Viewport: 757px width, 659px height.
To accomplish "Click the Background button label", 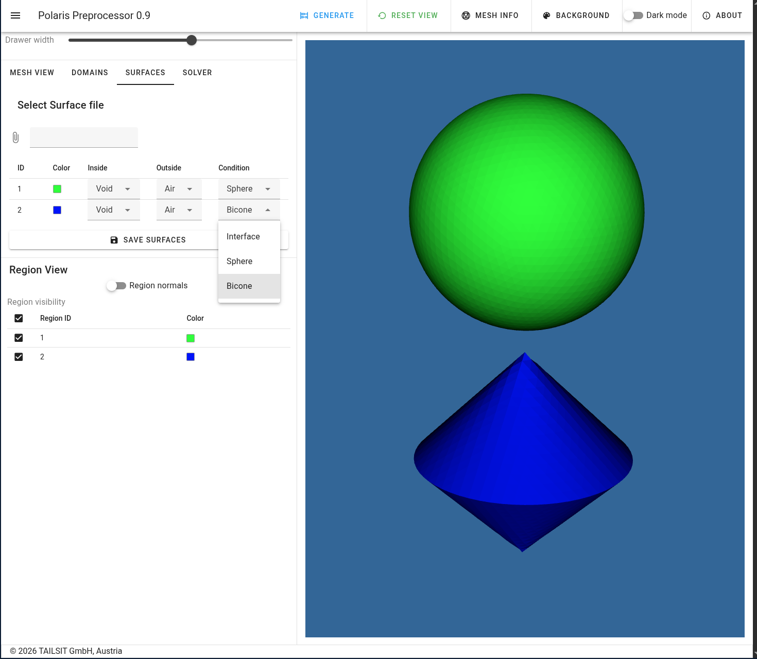I will pyautogui.click(x=582, y=15).
